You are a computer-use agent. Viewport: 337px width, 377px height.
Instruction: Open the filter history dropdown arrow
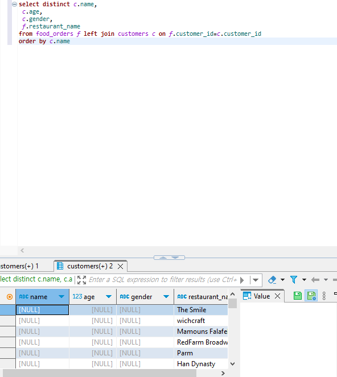coord(256,280)
